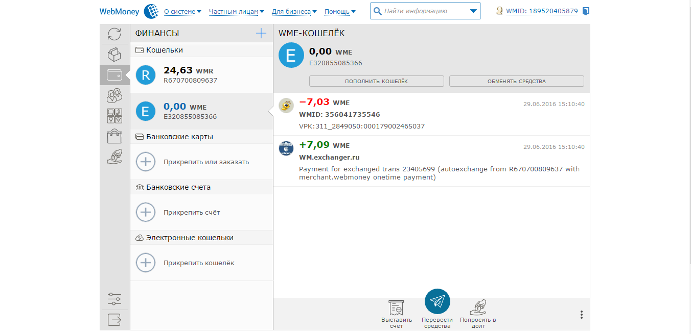Image resolution: width=691 pixels, height=334 pixels.
Task: Open the search box dropdown arrow
Action: (x=473, y=11)
